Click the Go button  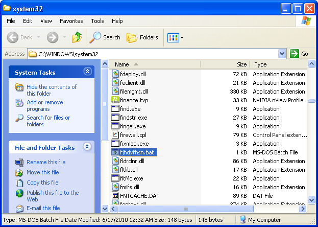coord(299,54)
